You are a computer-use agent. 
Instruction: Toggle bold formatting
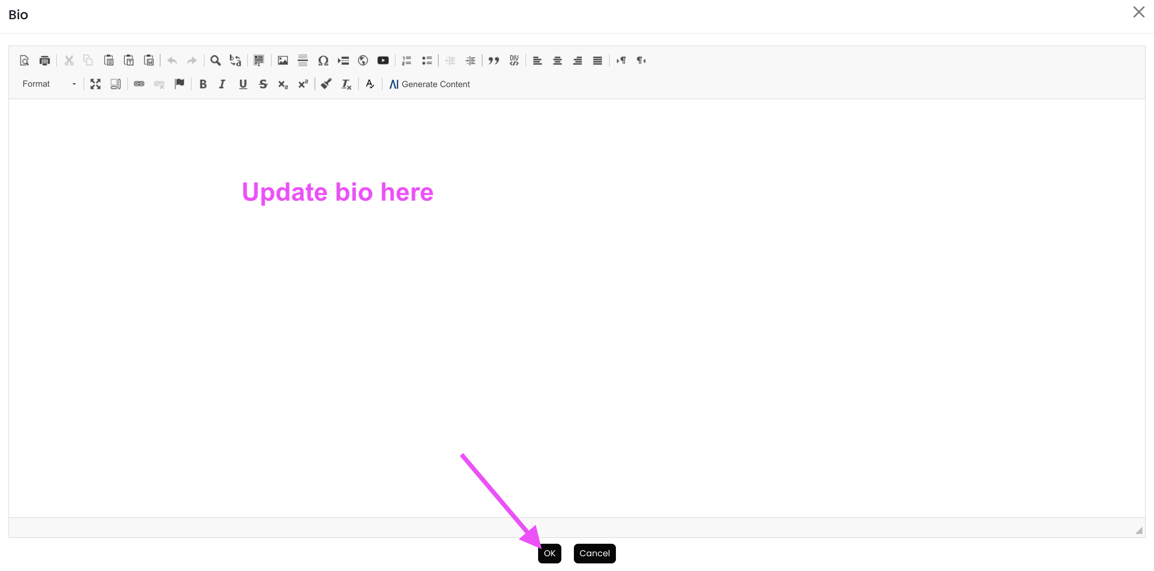203,84
